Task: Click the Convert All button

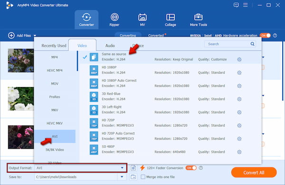Action: [254, 172]
